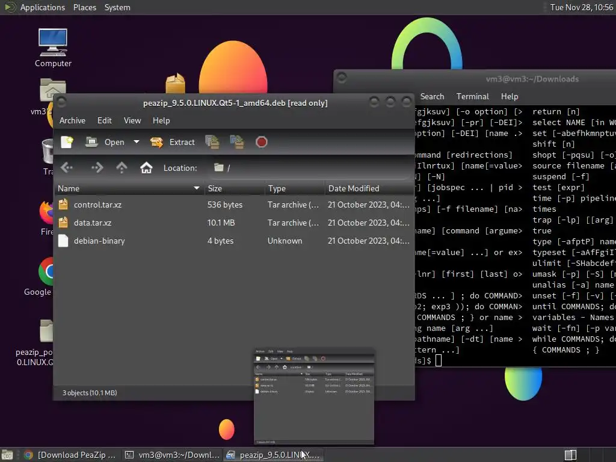
Task: Click the peazip_9.5.0 taskbar item
Action: point(274,455)
